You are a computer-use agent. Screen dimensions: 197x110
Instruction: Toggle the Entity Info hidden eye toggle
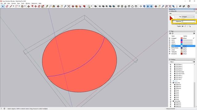183,26
